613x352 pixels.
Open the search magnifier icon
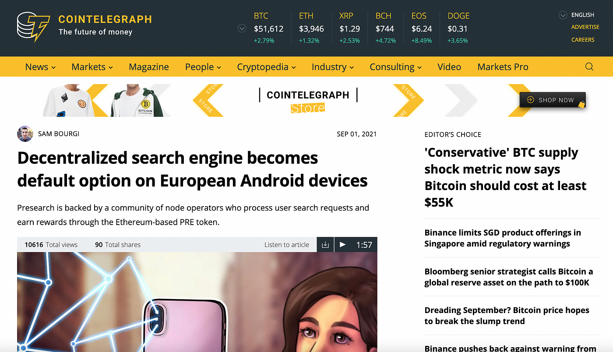[589, 67]
